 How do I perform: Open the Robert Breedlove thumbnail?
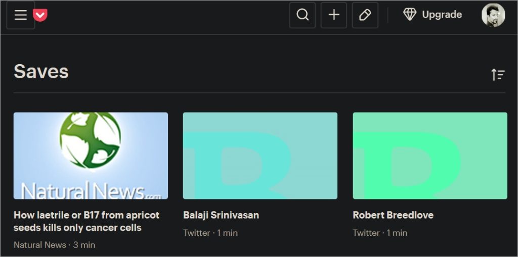(430, 156)
